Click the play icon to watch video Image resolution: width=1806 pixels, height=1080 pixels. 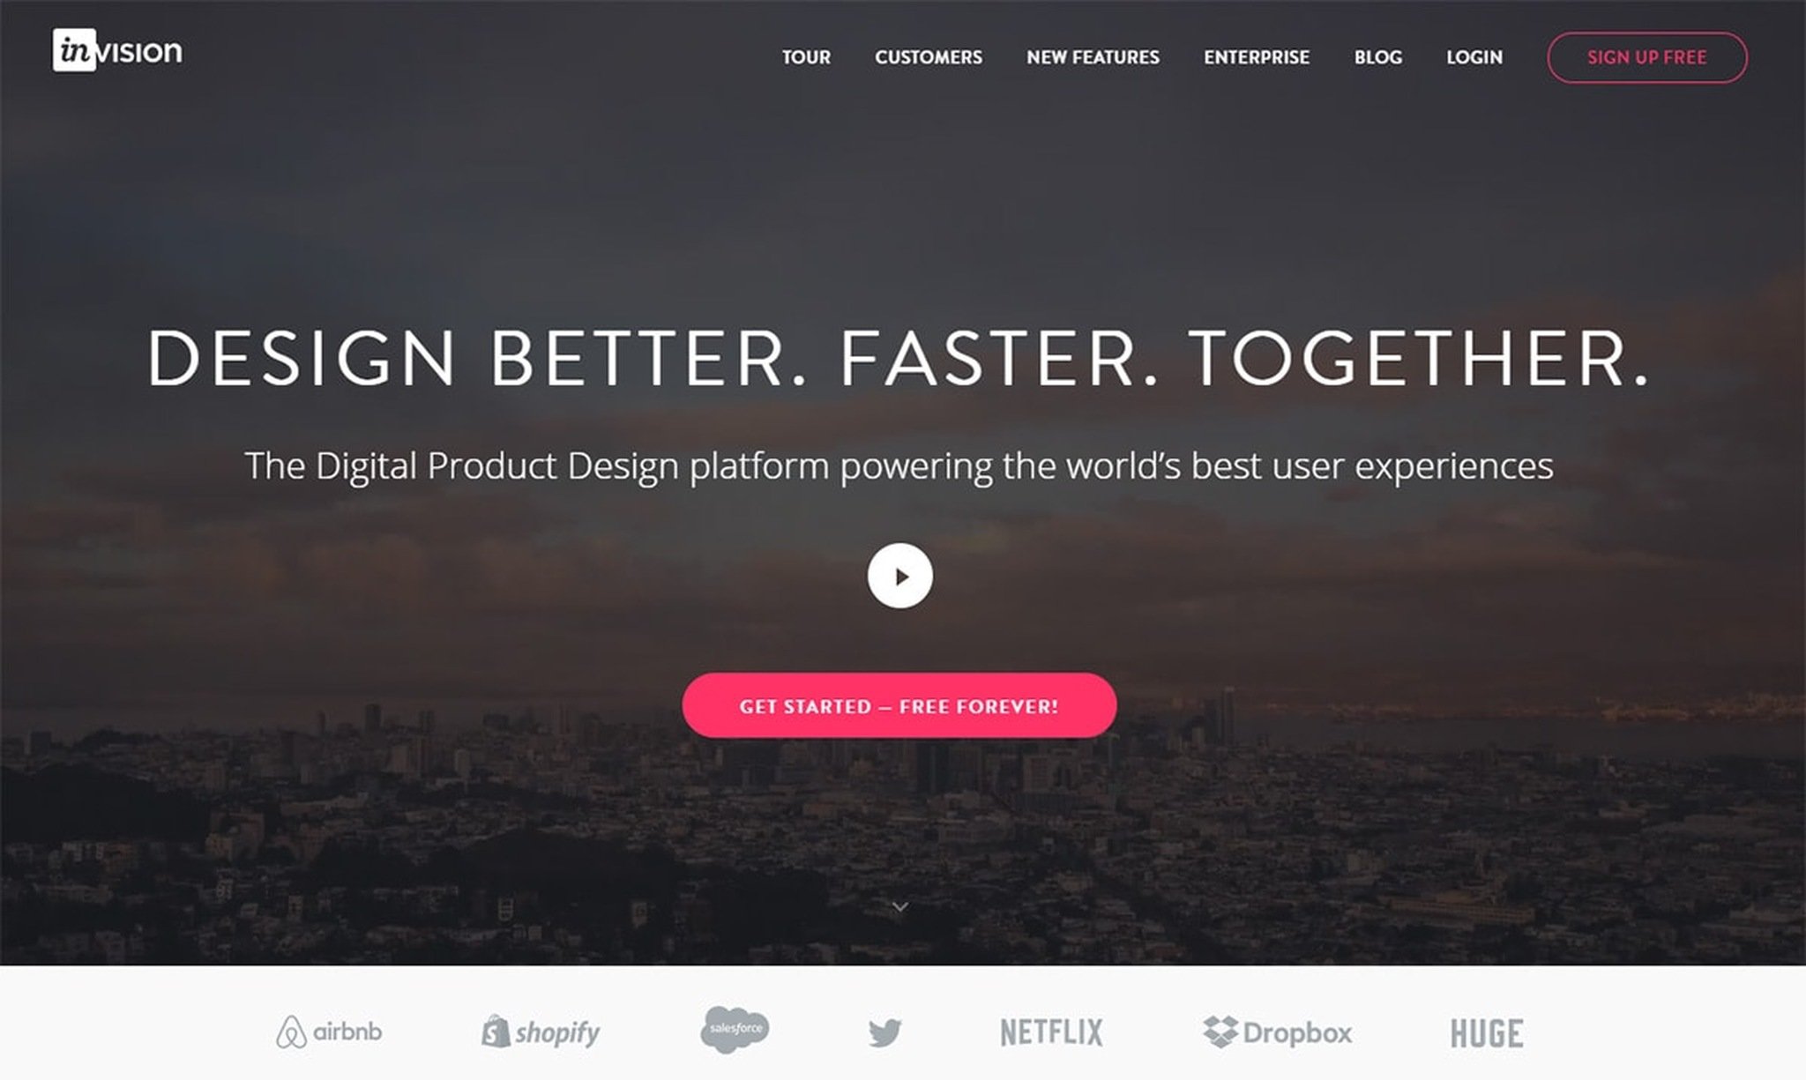(x=899, y=575)
